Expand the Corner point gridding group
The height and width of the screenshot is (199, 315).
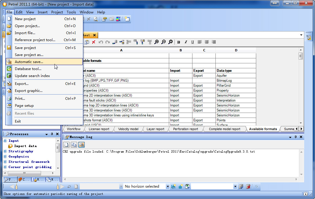point(5,167)
